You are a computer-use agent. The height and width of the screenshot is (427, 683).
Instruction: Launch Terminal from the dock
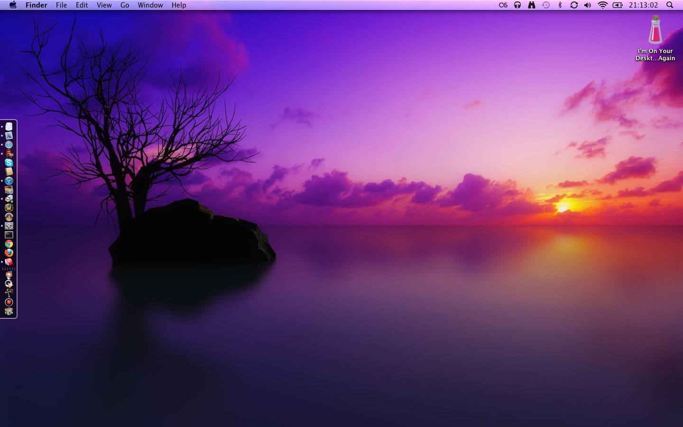(x=9, y=235)
